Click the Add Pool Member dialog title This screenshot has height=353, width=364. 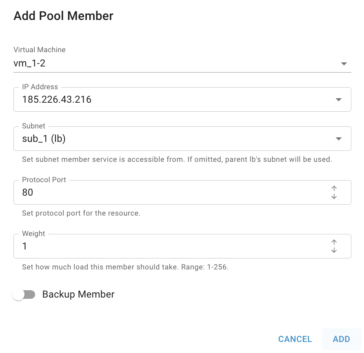[x=63, y=16]
